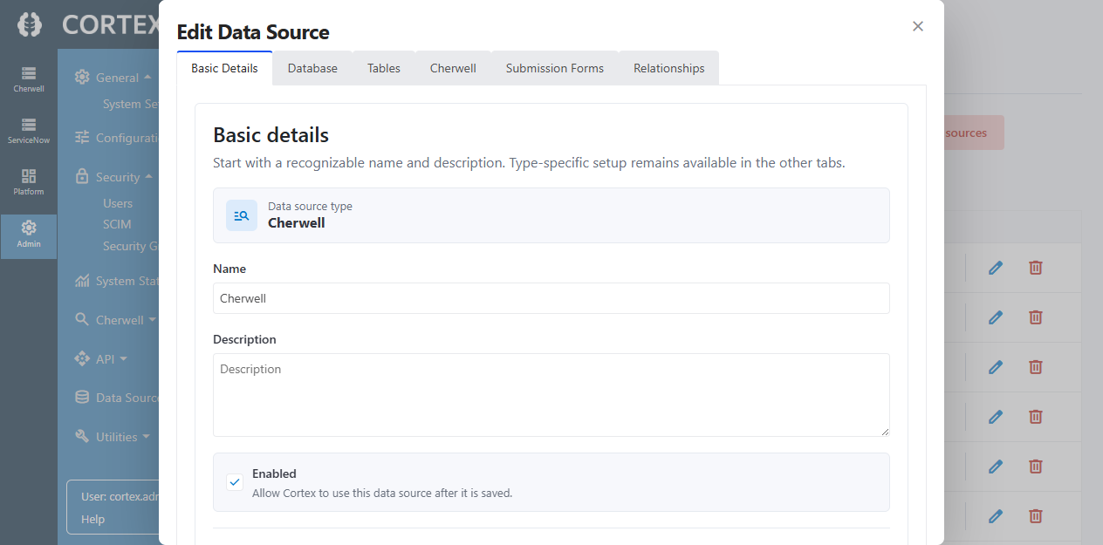Screen dimensions: 1103x545
Task: Click the 'Data source type' label
Action: [x=310, y=206]
